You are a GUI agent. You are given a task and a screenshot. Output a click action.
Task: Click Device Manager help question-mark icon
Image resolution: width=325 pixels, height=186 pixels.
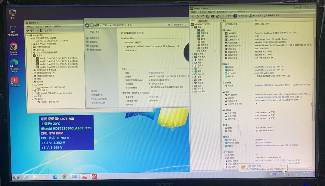pyautogui.click(x=41, y=31)
